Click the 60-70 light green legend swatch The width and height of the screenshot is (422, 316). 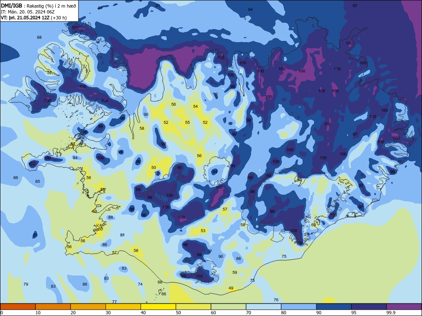coord(228,307)
